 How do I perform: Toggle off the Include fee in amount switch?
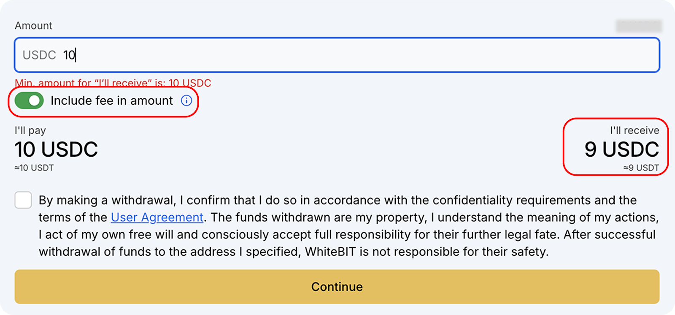[x=29, y=100]
